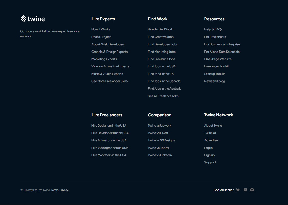Open Startup Toolkit
The height and width of the screenshot is (205, 288).
click(x=214, y=74)
